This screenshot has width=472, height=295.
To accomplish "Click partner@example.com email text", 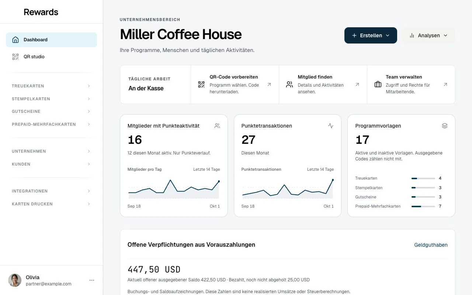I will tap(49, 284).
